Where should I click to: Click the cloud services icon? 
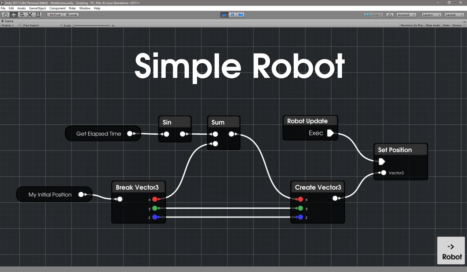click(x=390, y=15)
